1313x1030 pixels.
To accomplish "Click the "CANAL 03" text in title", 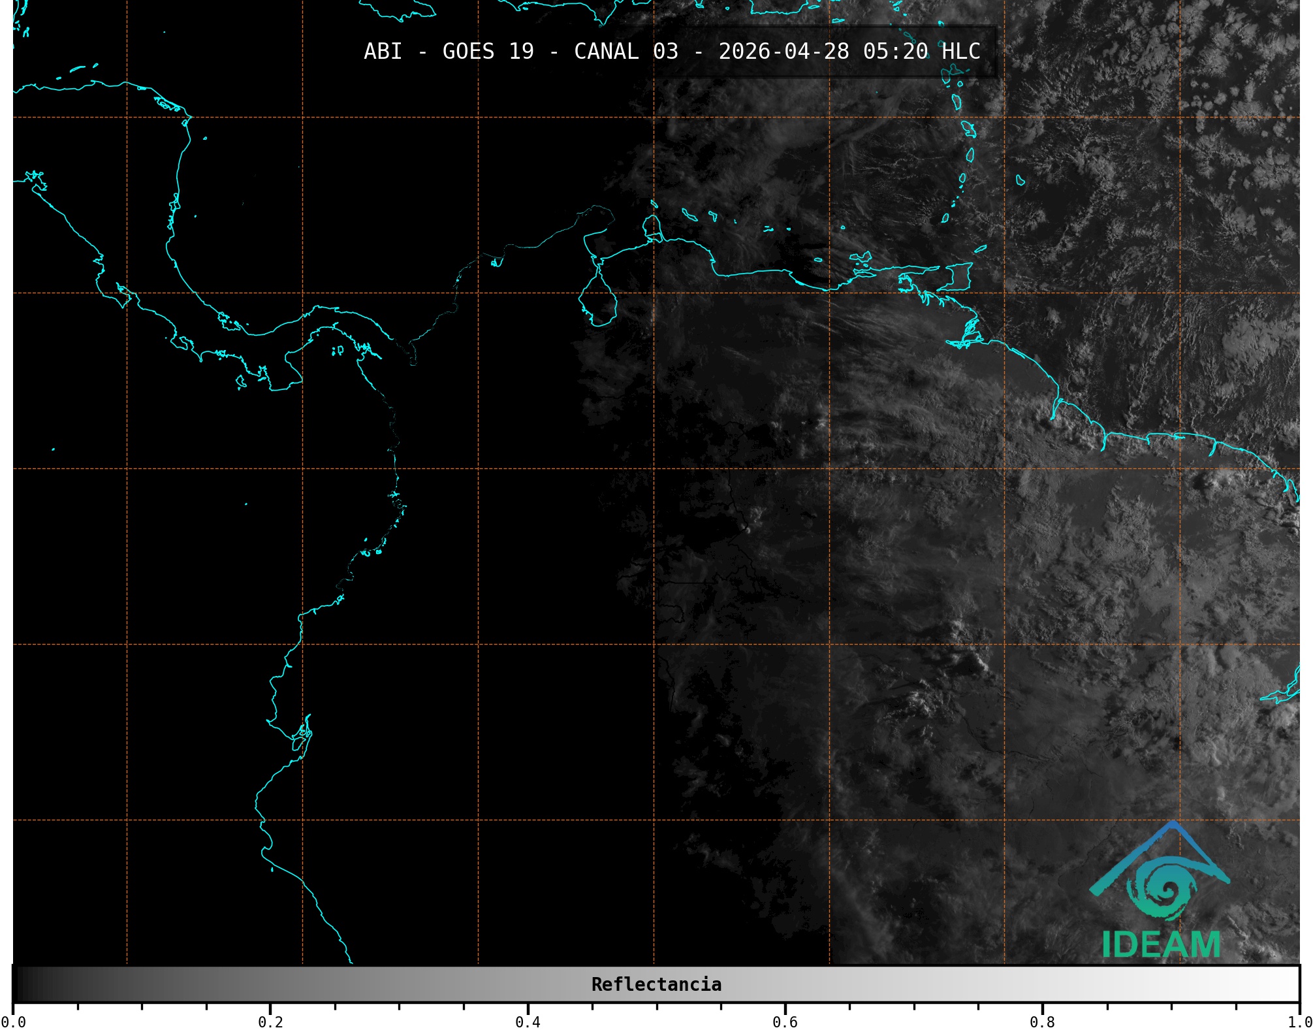I will (625, 52).
